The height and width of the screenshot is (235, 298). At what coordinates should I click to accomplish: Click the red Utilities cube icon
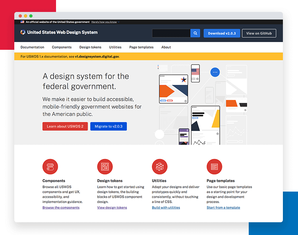point(160,166)
